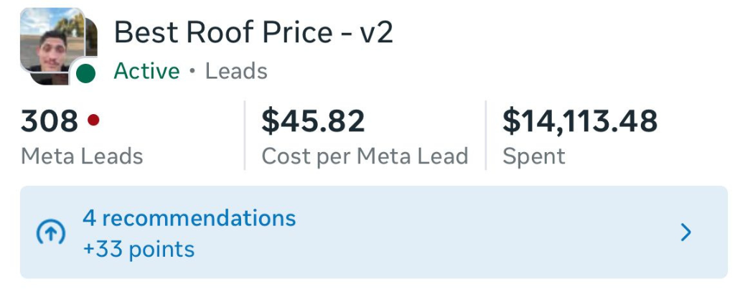Image resolution: width=735 pixels, height=292 pixels.
Task: Click the "Spent" metric label
Action: [534, 156]
